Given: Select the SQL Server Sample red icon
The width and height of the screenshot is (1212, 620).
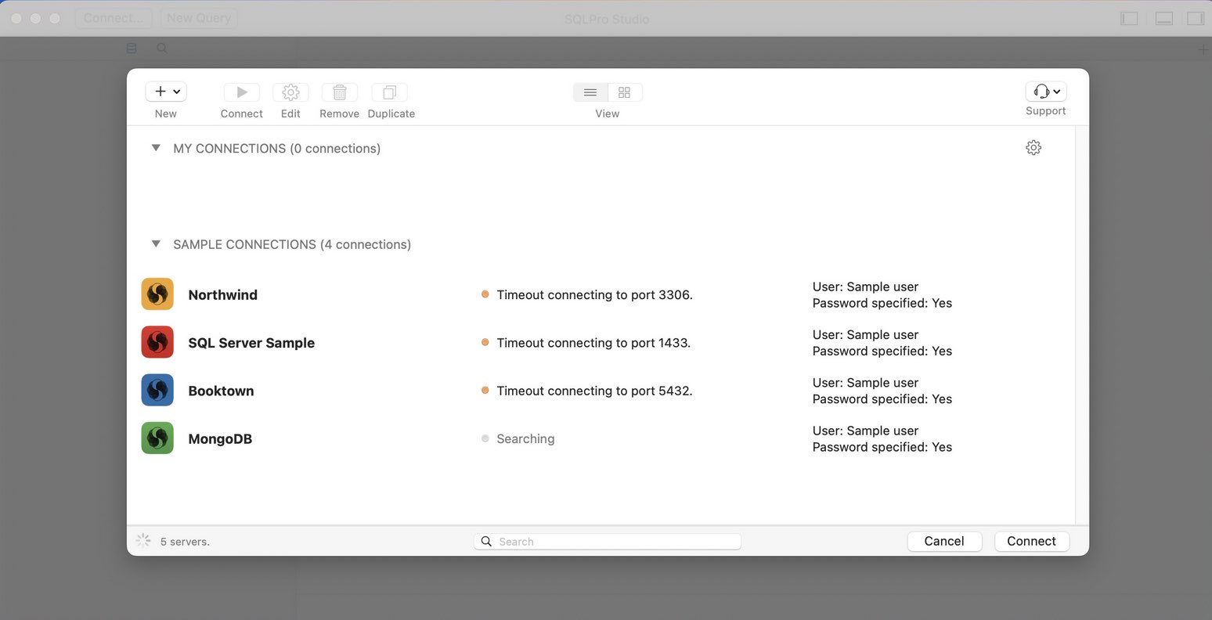Looking at the screenshot, I should [157, 342].
